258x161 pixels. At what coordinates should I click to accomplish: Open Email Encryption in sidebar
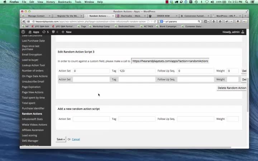point(32,54)
